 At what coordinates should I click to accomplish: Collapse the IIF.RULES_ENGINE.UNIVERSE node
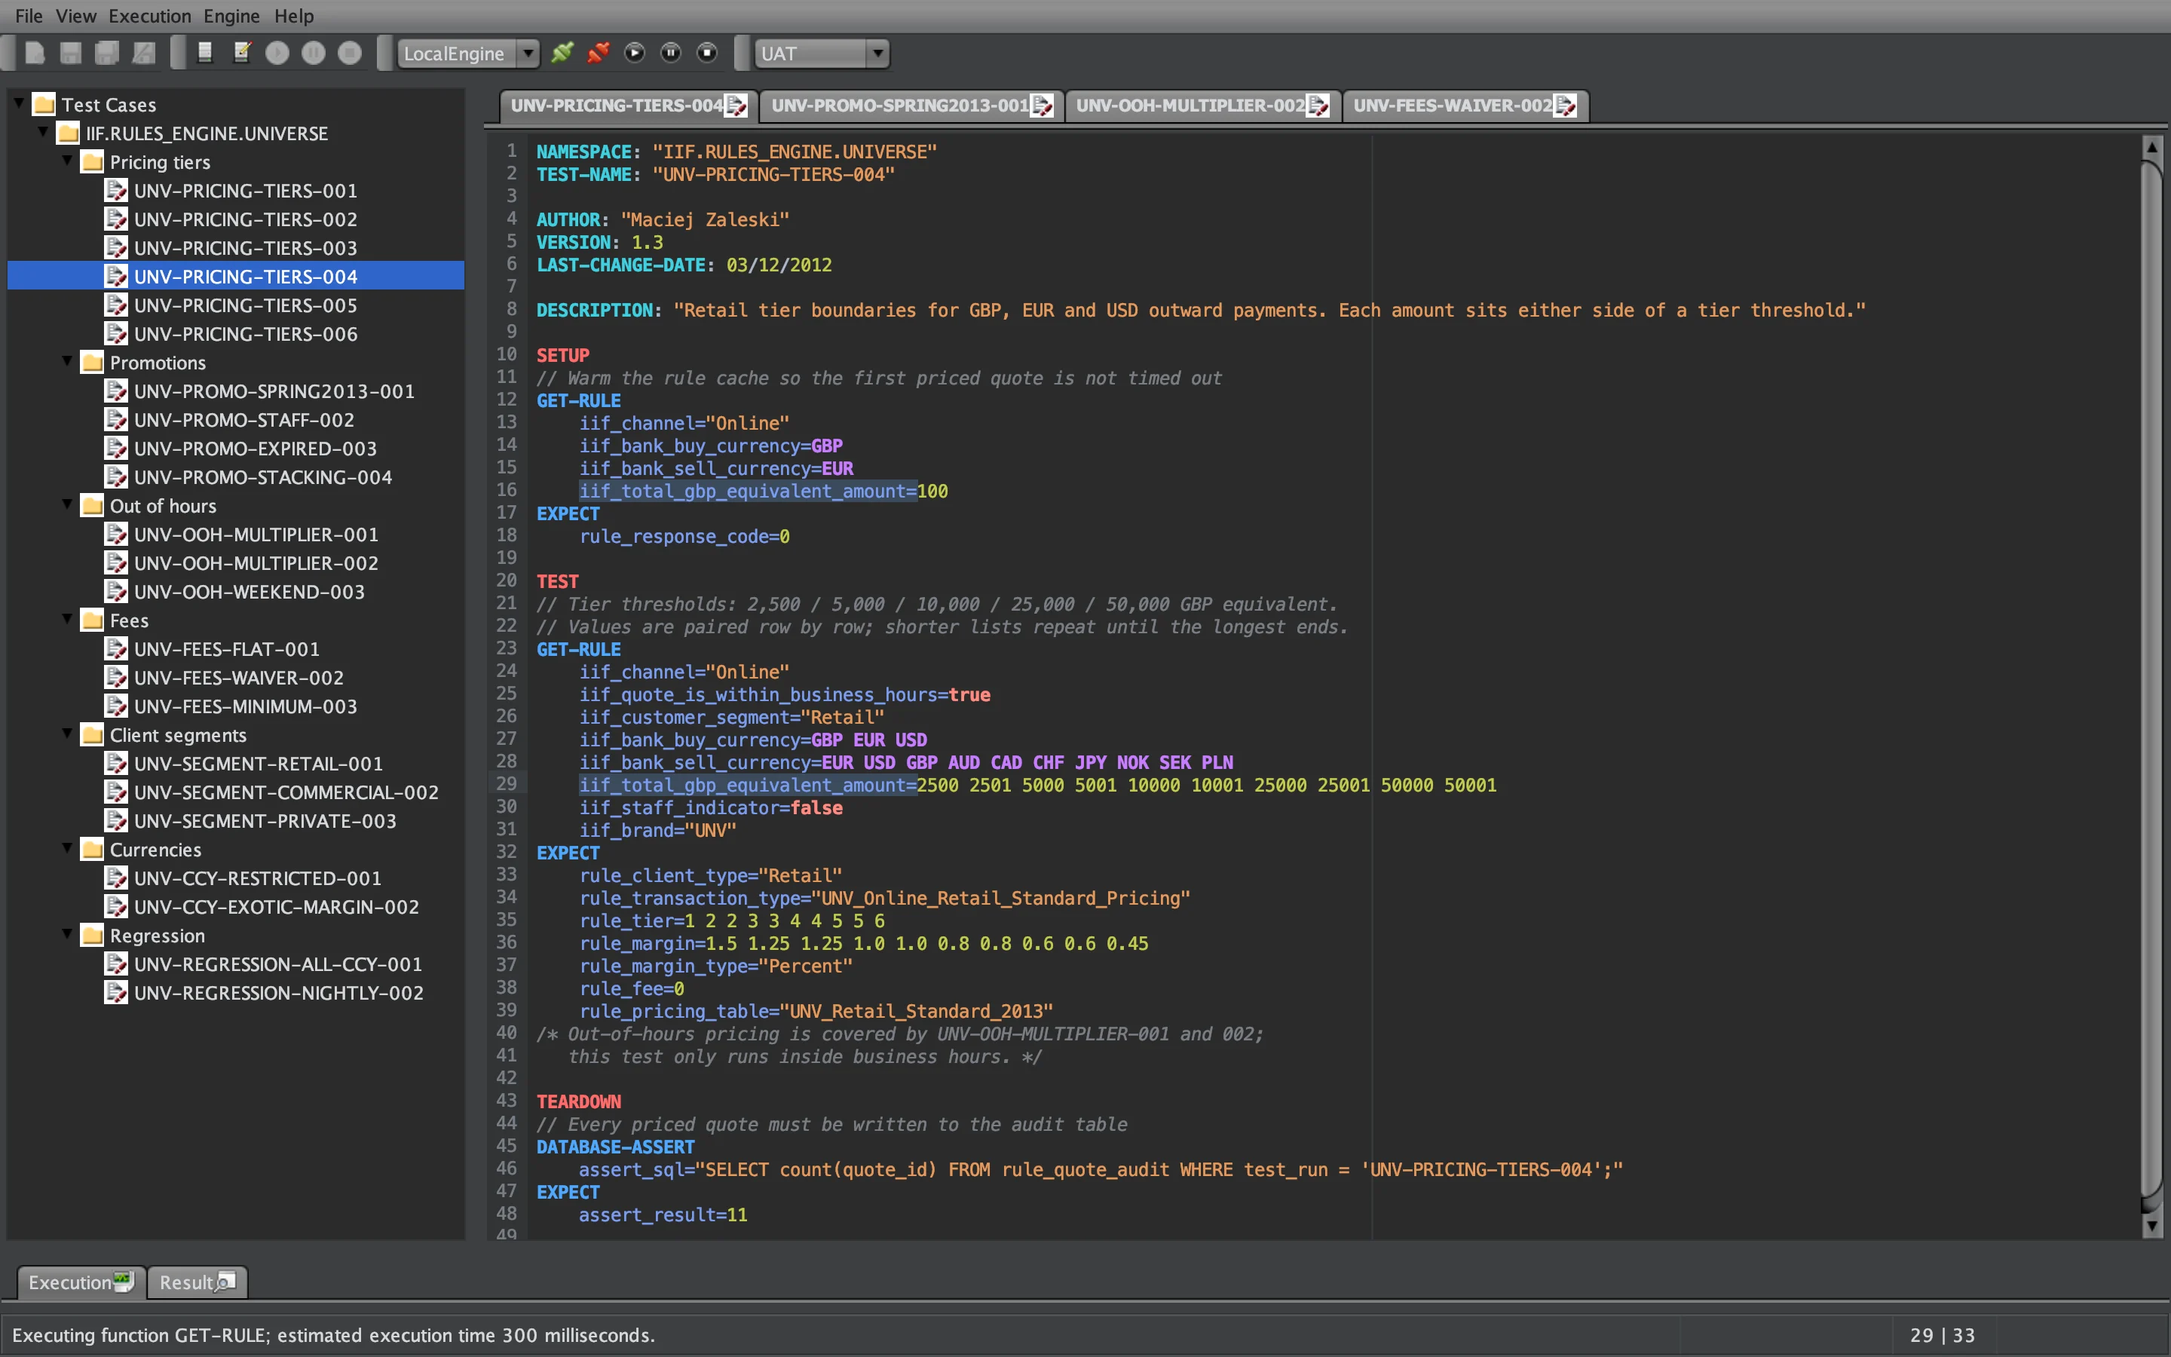point(43,132)
